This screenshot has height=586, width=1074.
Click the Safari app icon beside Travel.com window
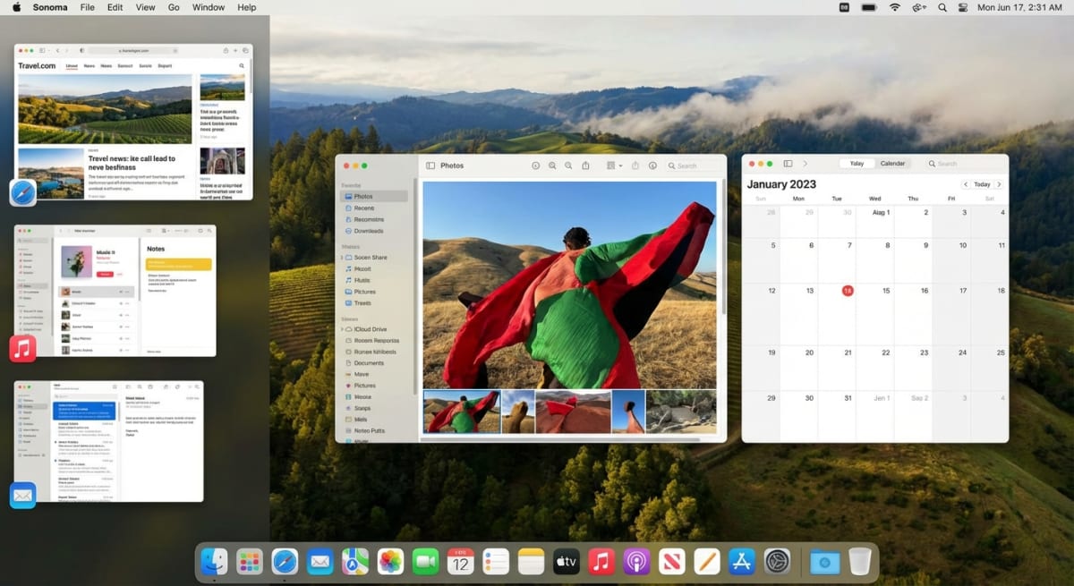click(x=23, y=192)
